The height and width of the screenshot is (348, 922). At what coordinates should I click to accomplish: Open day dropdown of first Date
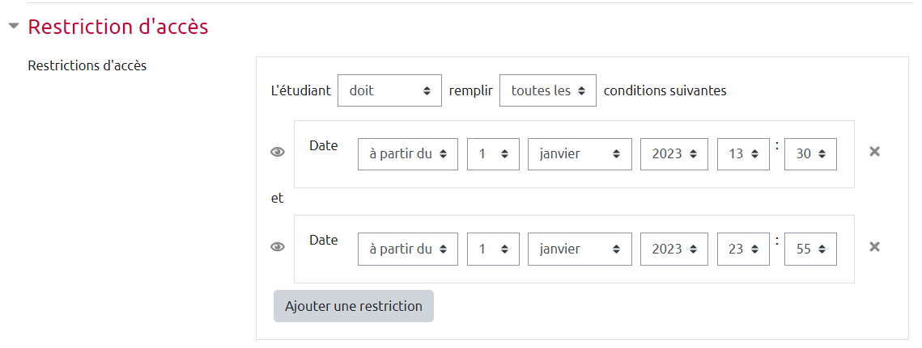[493, 154]
